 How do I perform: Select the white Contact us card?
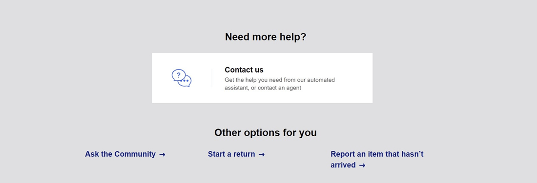pos(262,78)
